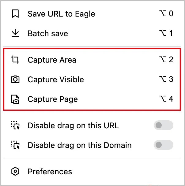Click the page-camera icon for Capture Page
The width and height of the screenshot is (185, 186).
[x=15, y=99]
